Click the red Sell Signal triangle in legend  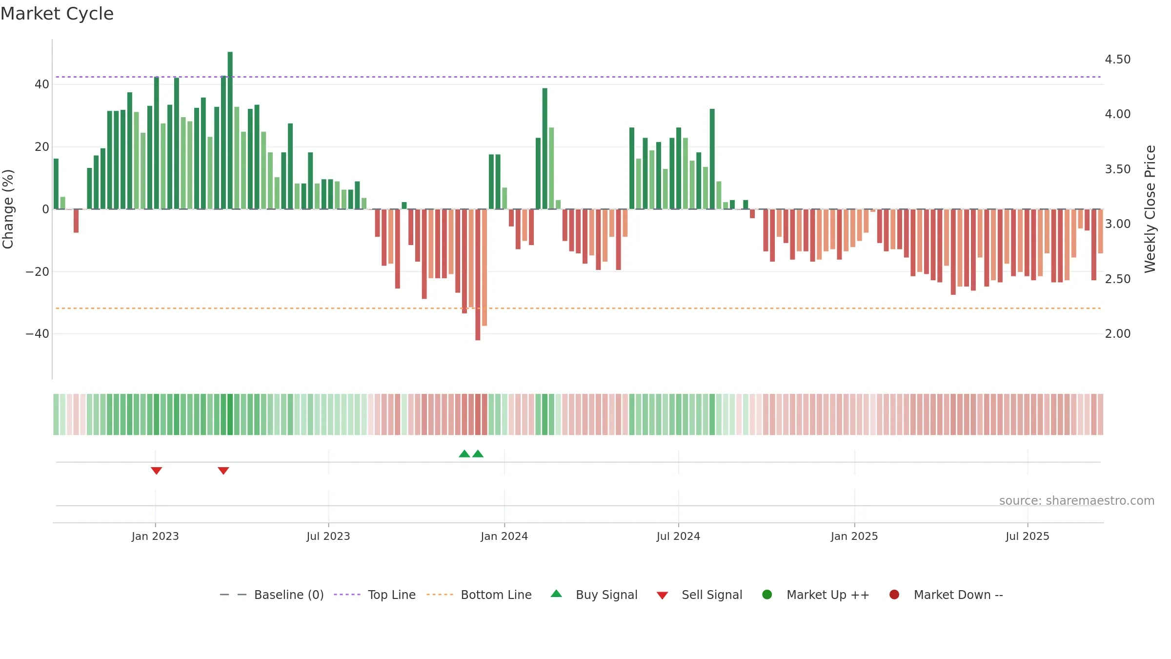pos(662,596)
